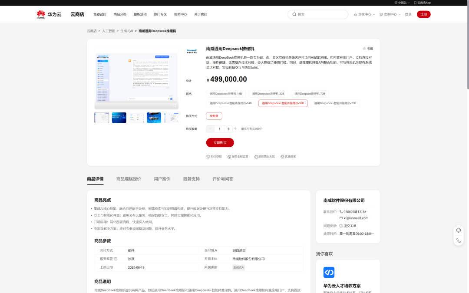
Task: Click the zoom icon on product image
Action: [175, 105]
